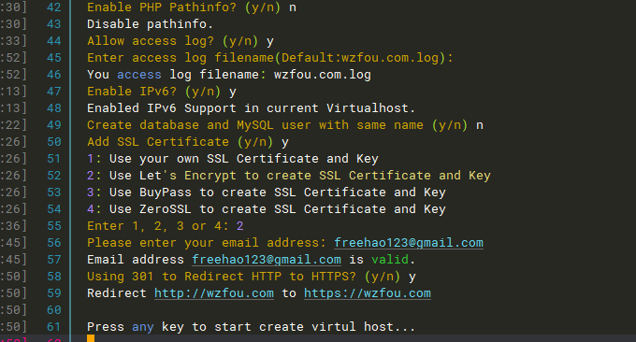Click line number 45
This screenshot has height=342, width=636.
(x=54, y=58)
